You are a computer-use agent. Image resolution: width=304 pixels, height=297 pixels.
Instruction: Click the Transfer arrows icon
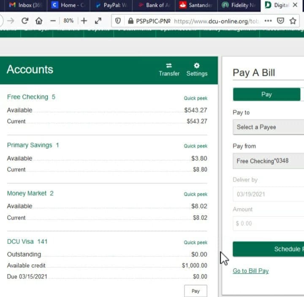(169, 66)
